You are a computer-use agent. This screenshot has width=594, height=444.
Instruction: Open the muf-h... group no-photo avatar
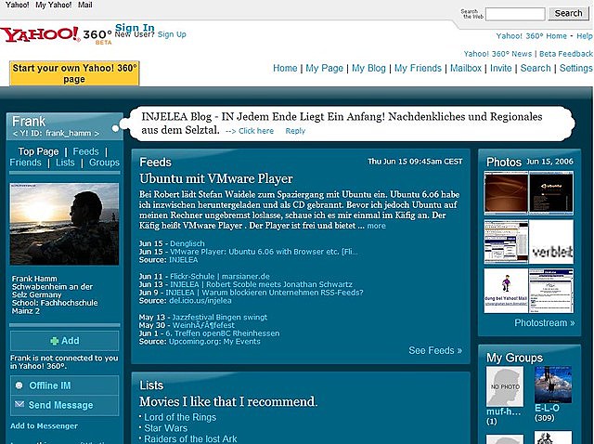point(505,386)
